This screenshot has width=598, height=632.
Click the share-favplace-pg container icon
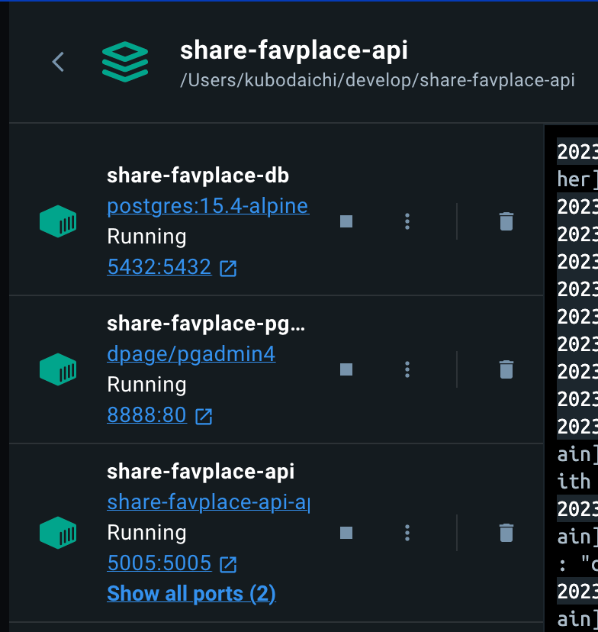click(58, 369)
